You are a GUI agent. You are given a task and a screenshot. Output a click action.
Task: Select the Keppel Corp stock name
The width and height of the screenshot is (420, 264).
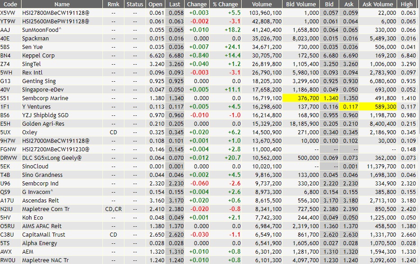click(x=38, y=56)
